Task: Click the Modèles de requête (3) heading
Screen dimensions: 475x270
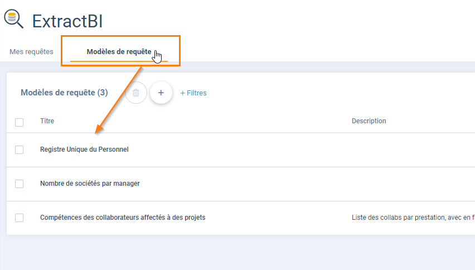Action: 64,93
